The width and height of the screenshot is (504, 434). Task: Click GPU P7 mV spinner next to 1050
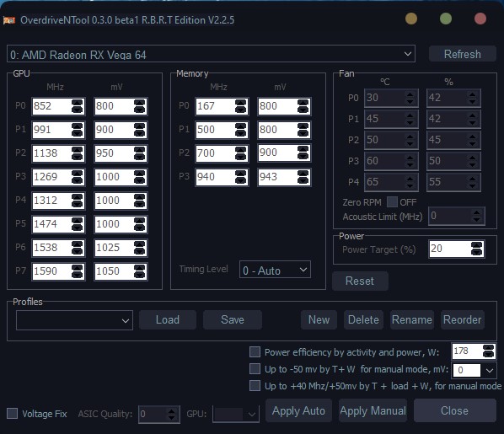click(140, 271)
